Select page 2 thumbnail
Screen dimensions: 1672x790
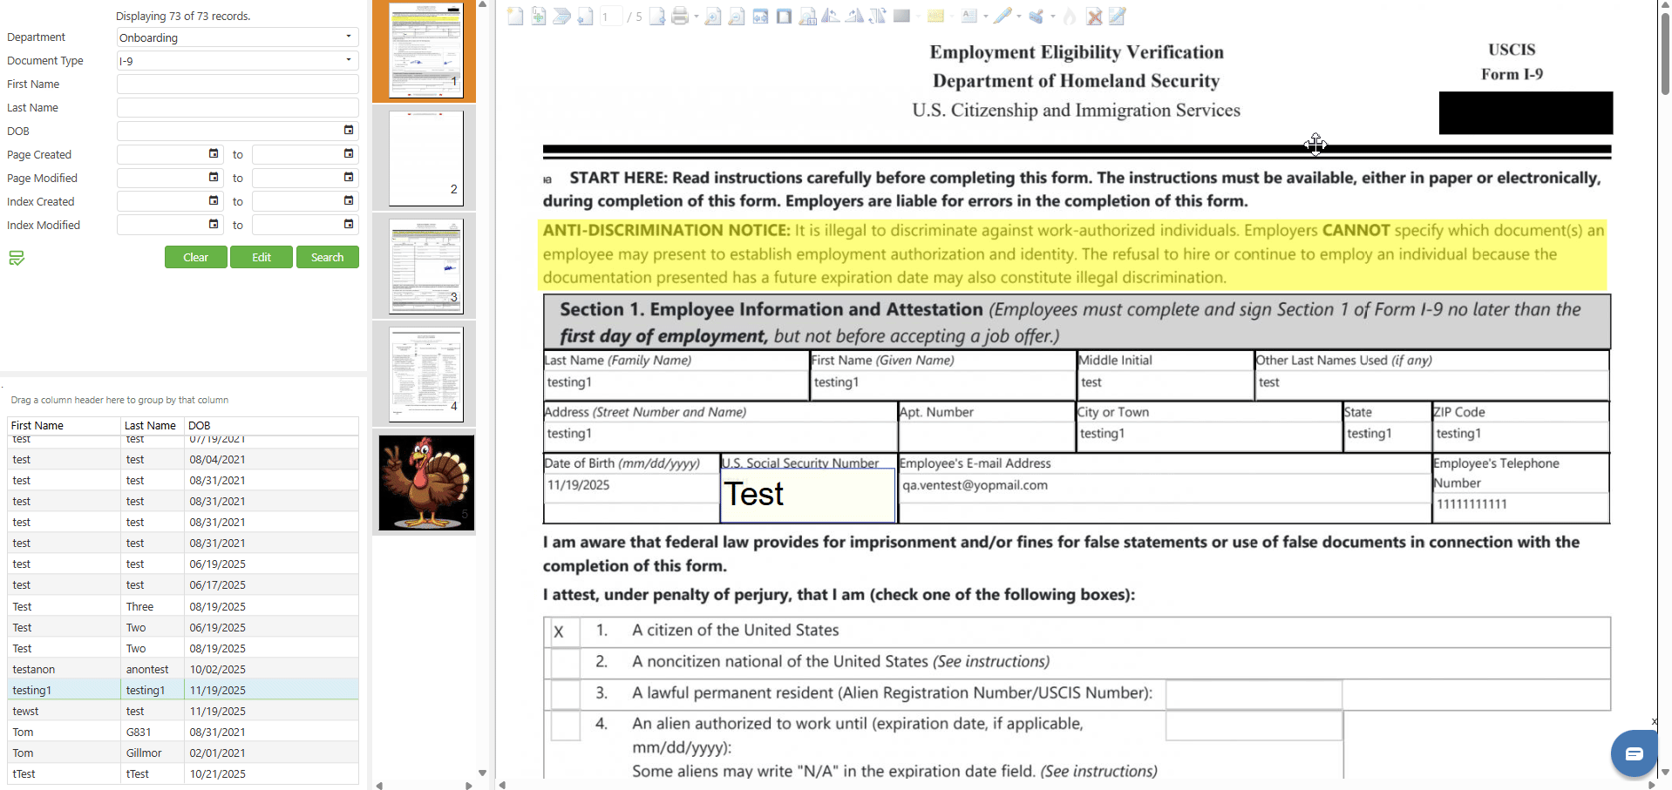click(425, 158)
